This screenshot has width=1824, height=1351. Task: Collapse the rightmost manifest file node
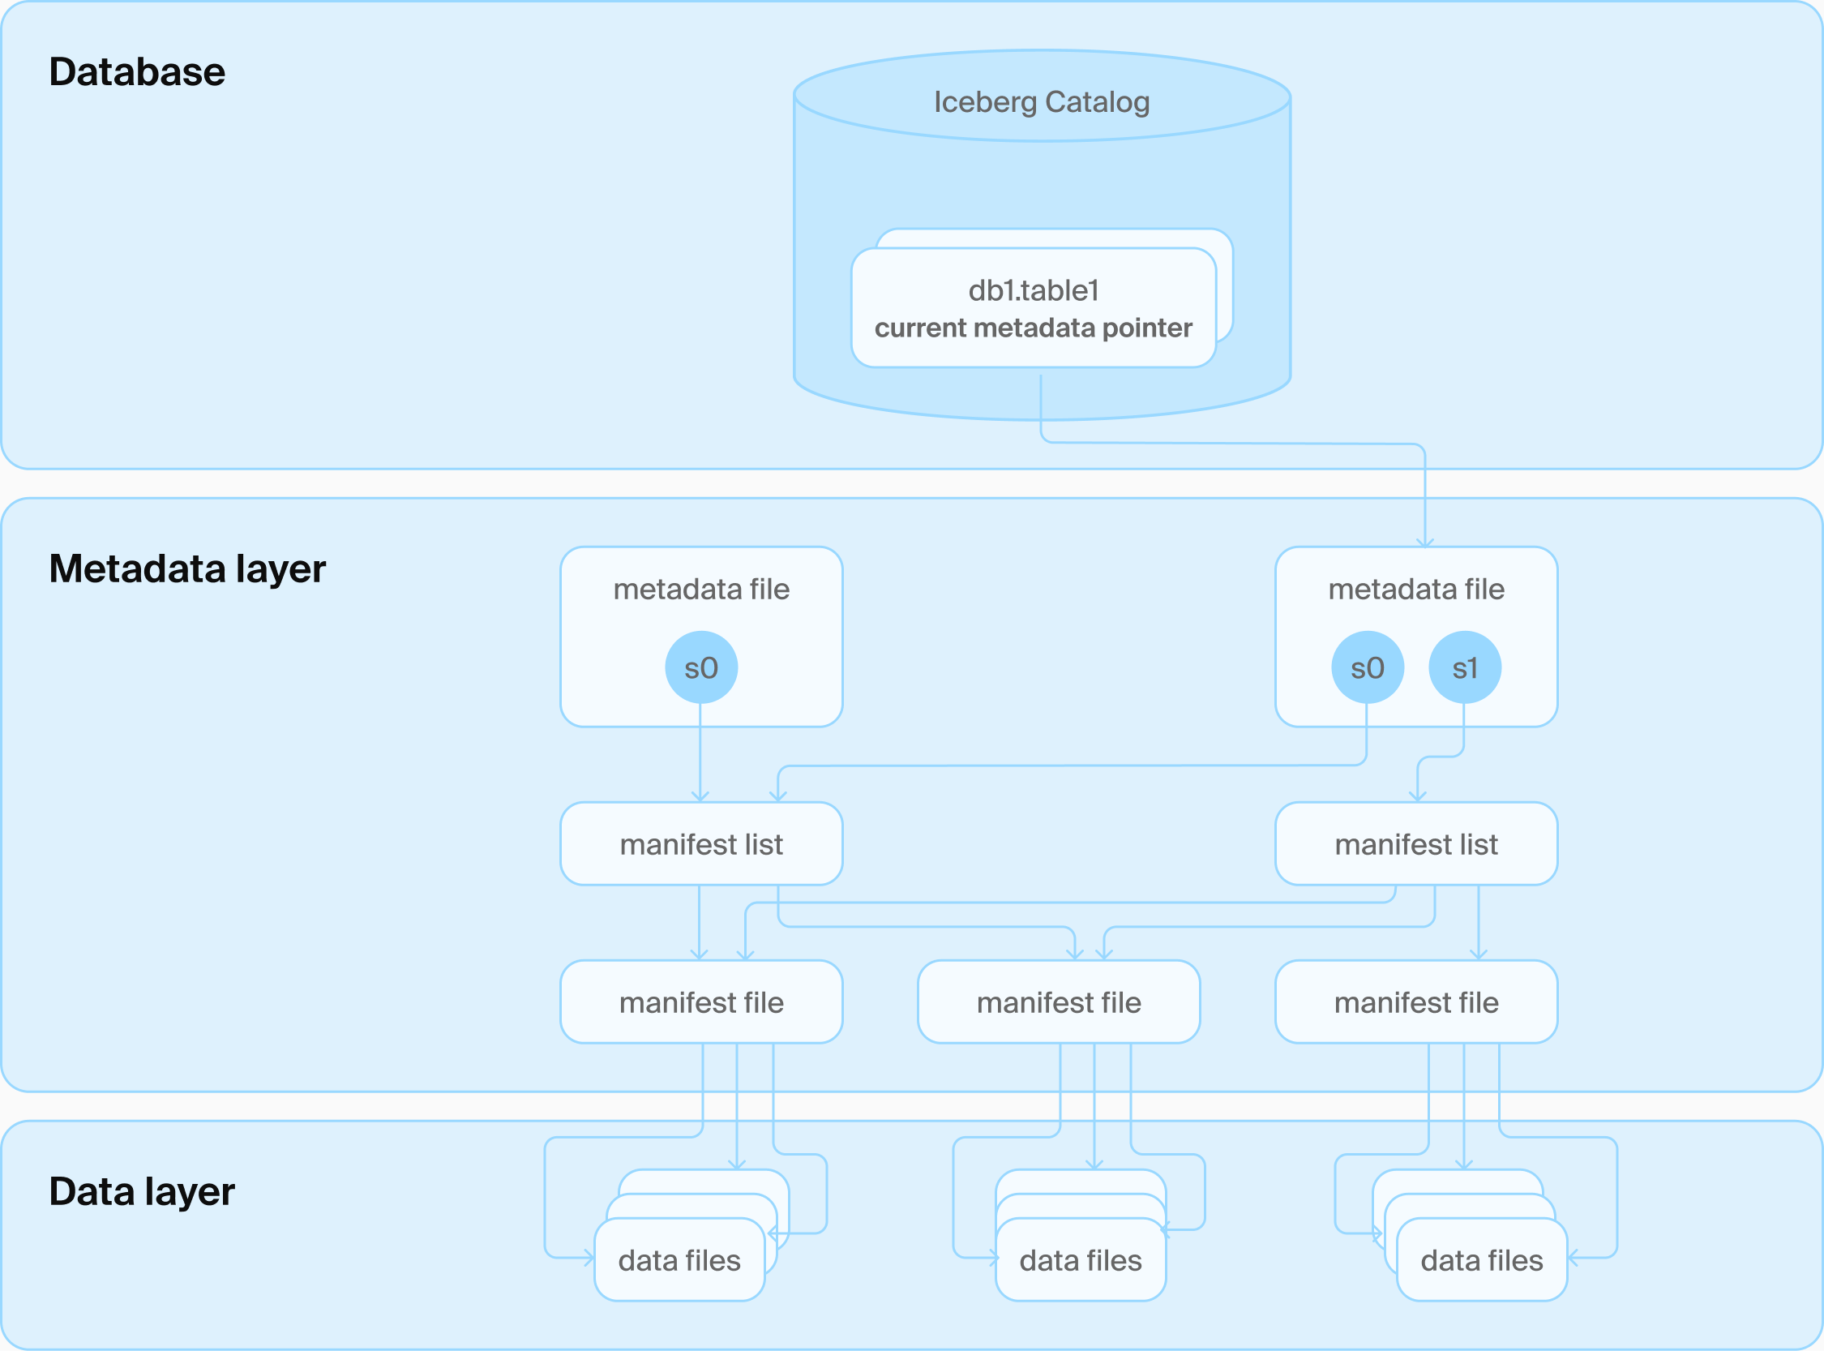1416,1001
